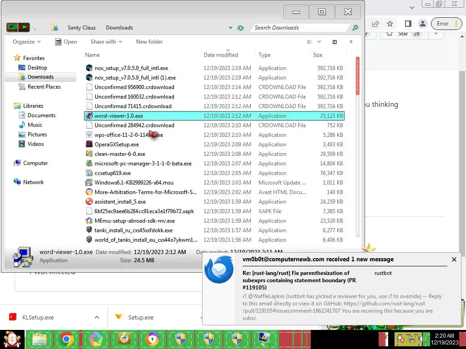Open the Avast Secure Browser taskbar icon

[x=152, y=339]
